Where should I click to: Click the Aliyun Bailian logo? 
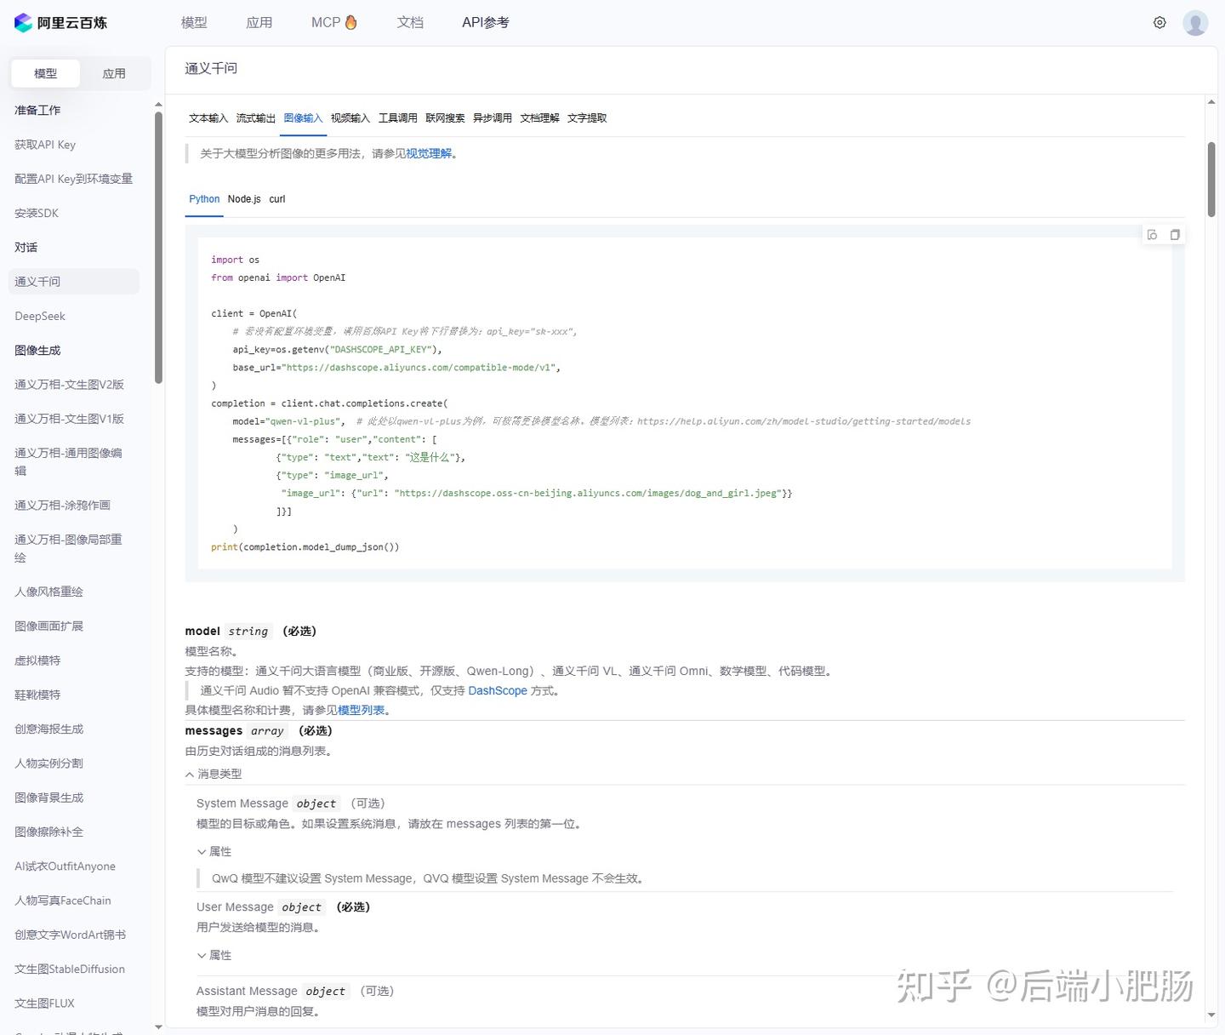[60, 23]
